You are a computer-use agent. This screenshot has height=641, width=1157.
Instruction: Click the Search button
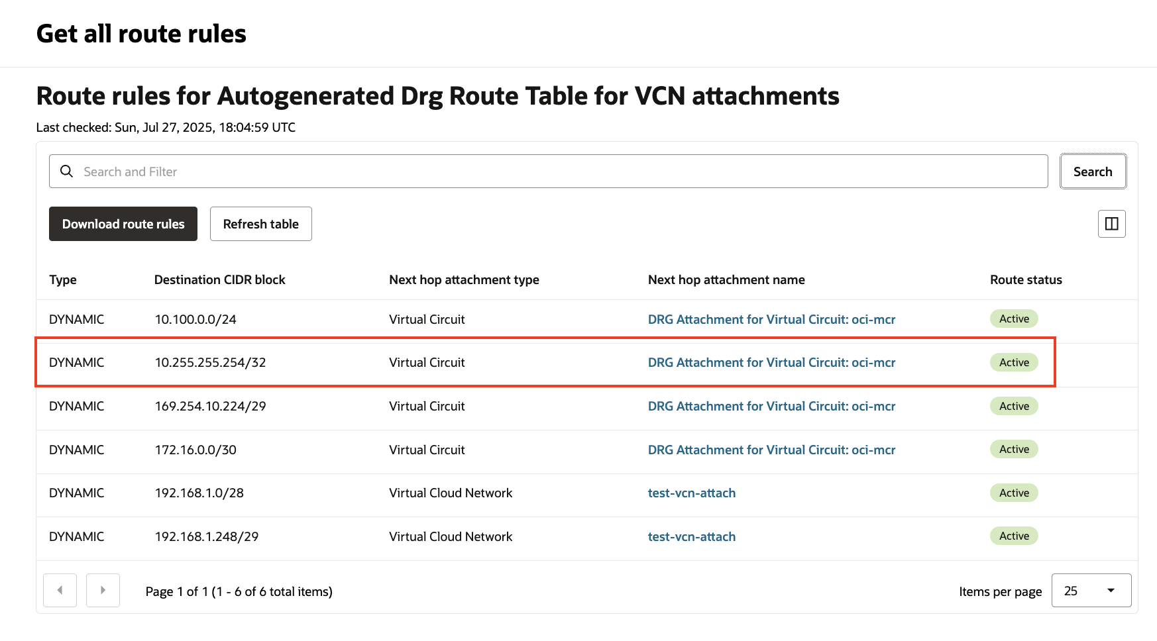(x=1093, y=172)
